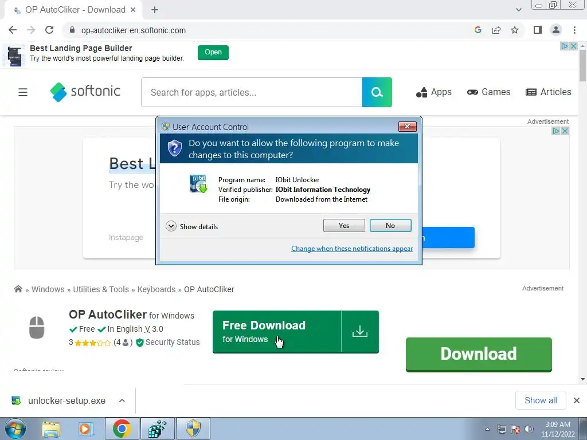Viewport: 587px width, 440px height.
Task: Open Windows breadcrumb link
Action: [x=48, y=289]
